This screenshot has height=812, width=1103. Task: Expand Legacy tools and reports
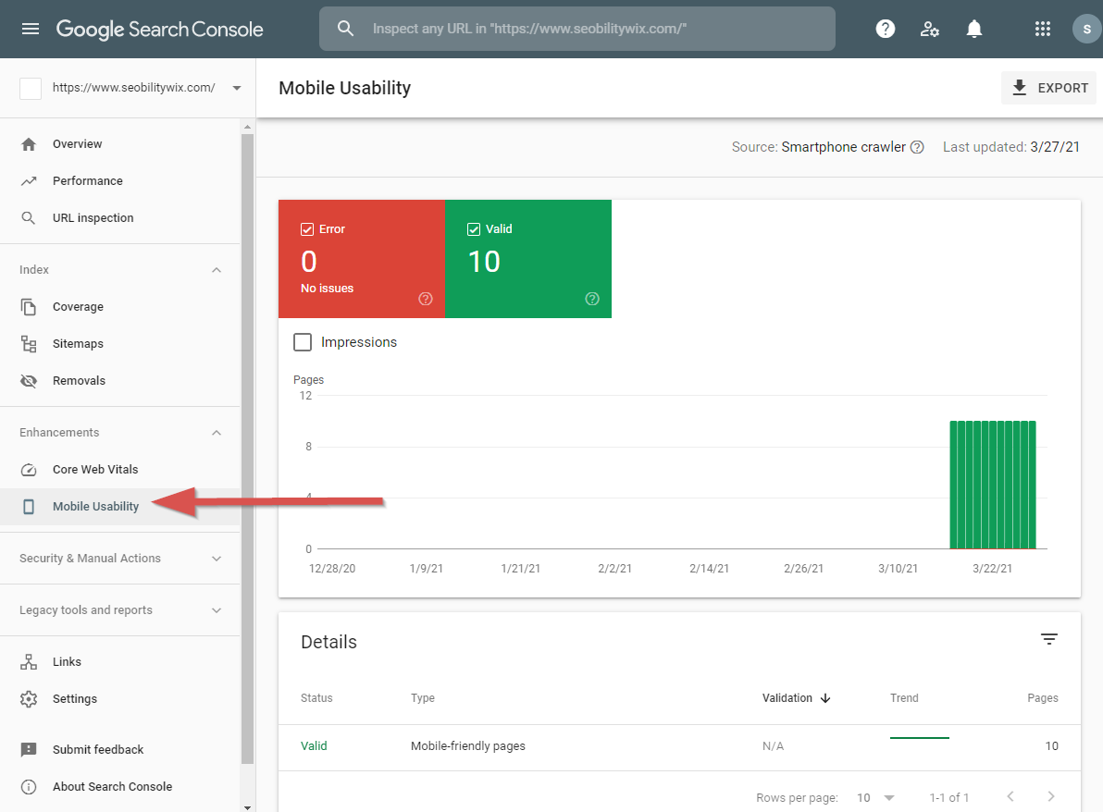click(x=217, y=610)
